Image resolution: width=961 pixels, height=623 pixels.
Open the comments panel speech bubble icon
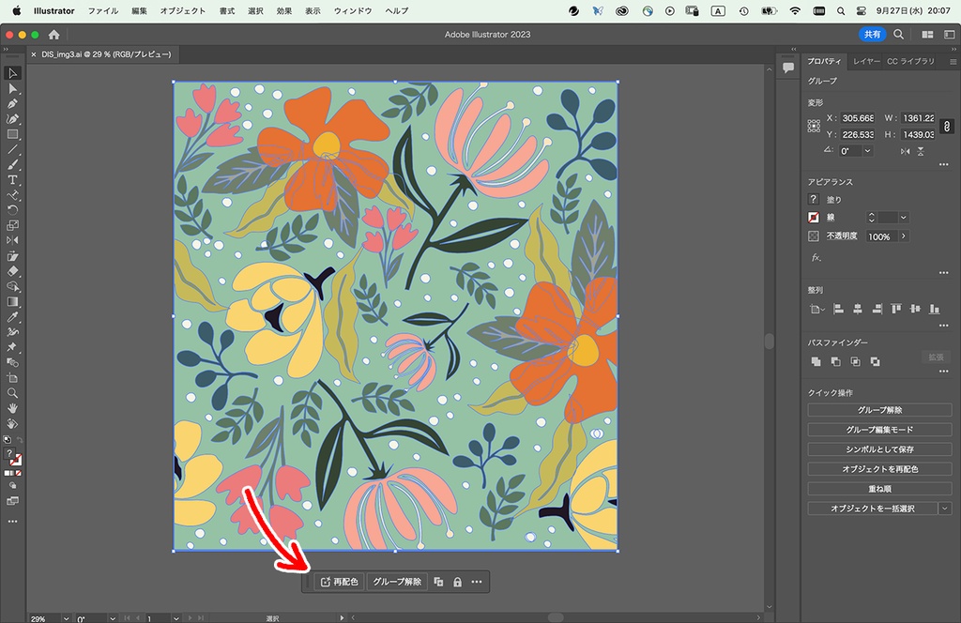pyautogui.click(x=788, y=68)
